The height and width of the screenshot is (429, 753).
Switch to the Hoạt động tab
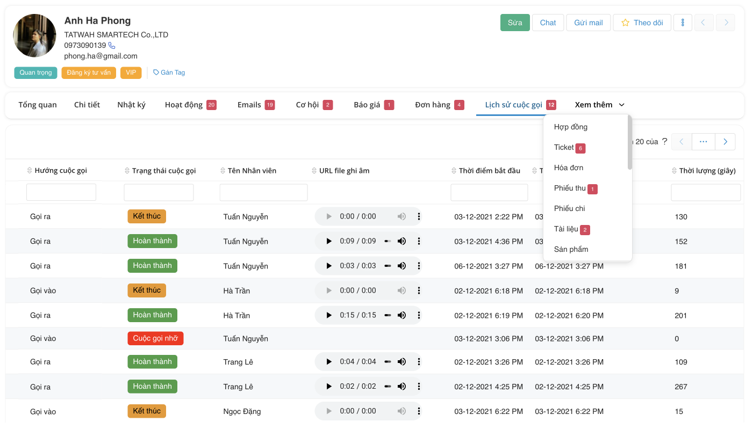pyautogui.click(x=184, y=105)
